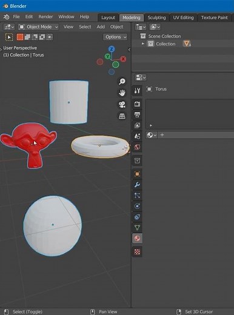Select the Collection row in Outliner
Viewport: 234px width, 315px height.
pos(183,44)
